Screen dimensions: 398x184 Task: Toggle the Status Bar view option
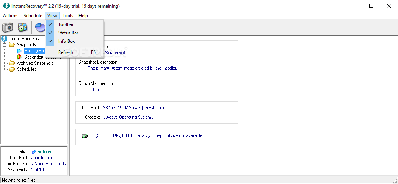coord(75,33)
